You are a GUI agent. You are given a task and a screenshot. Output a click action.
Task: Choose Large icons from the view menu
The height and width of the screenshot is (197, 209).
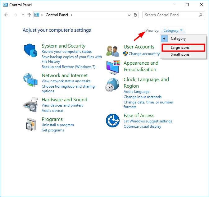pyautogui.click(x=180, y=48)
